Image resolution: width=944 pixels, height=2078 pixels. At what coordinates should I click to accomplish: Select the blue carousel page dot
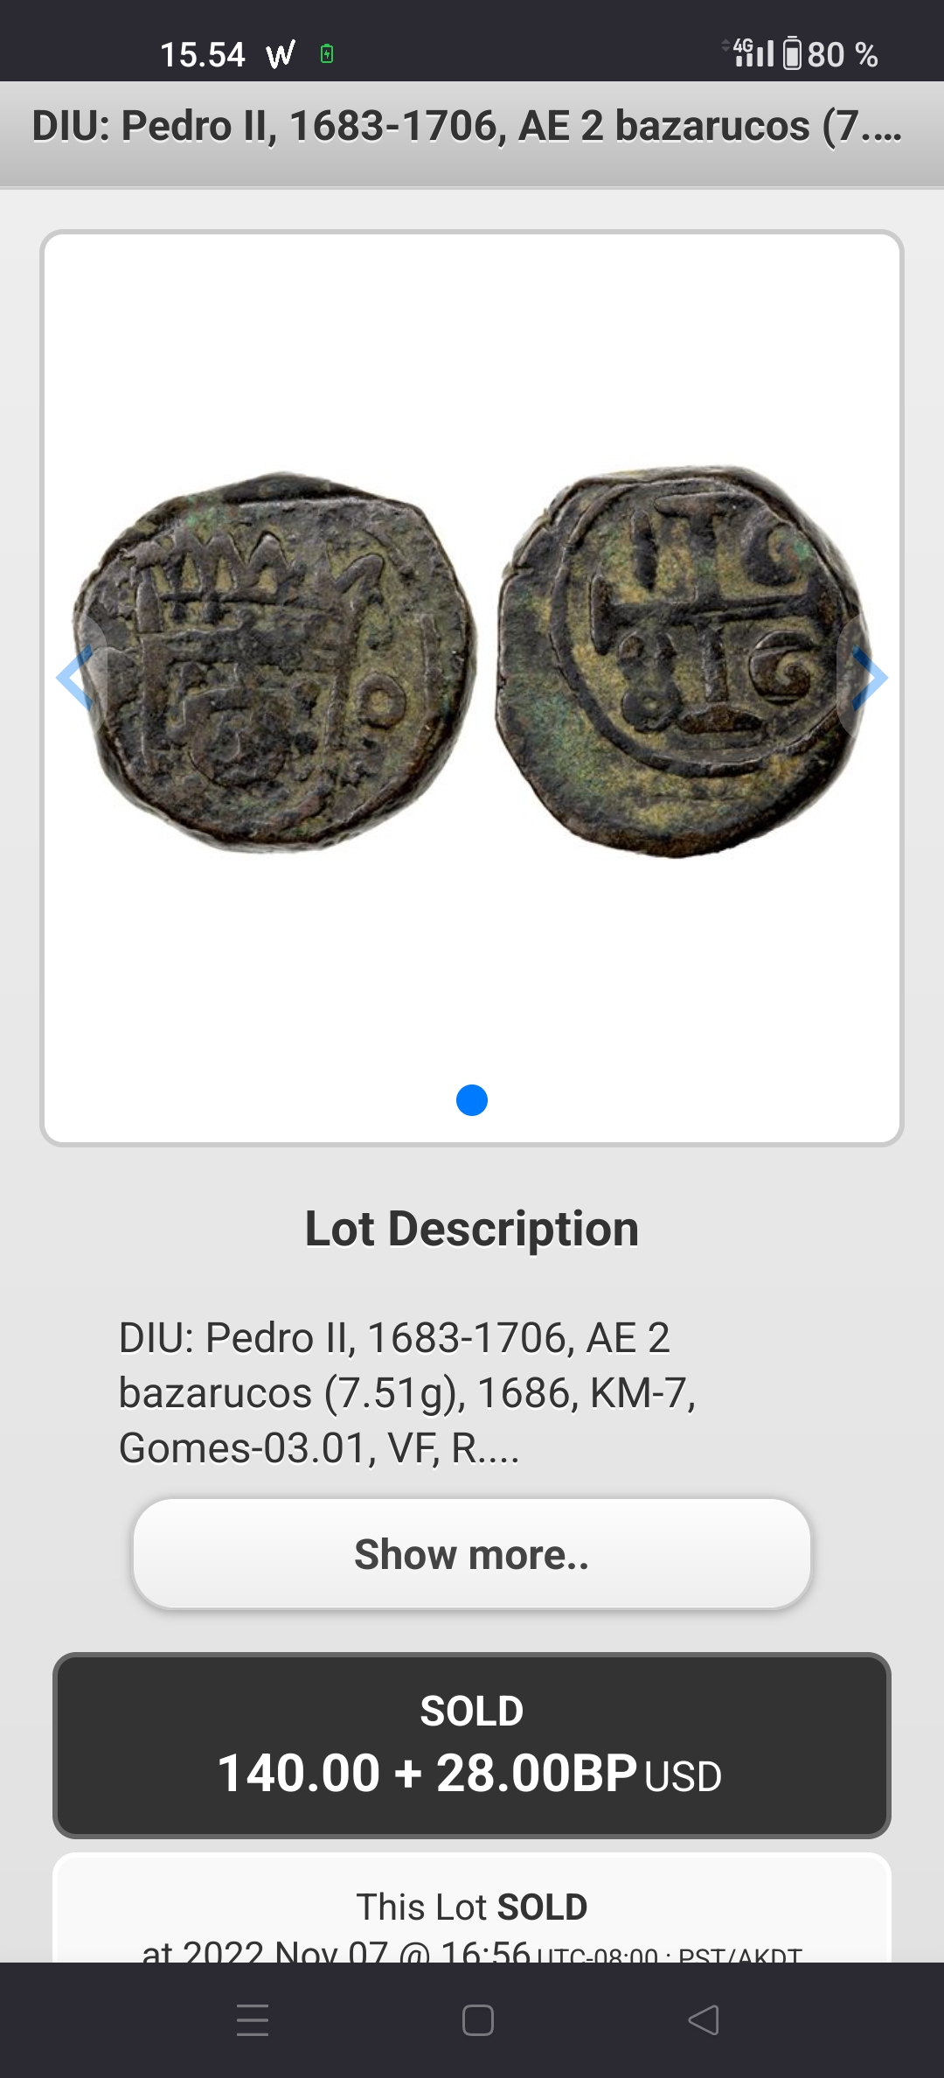coord(472,1100)
